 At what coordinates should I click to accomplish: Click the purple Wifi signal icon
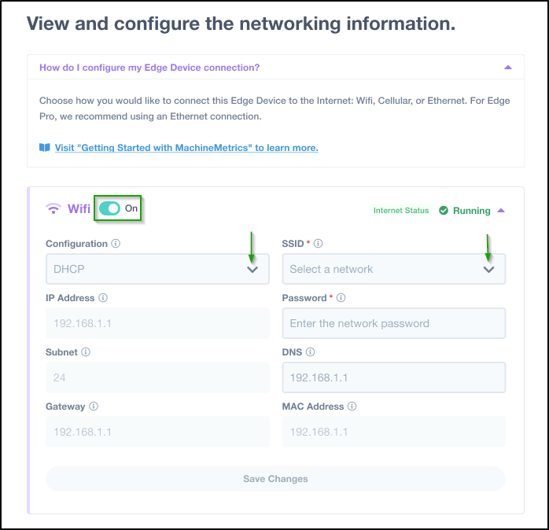[53, 208]
